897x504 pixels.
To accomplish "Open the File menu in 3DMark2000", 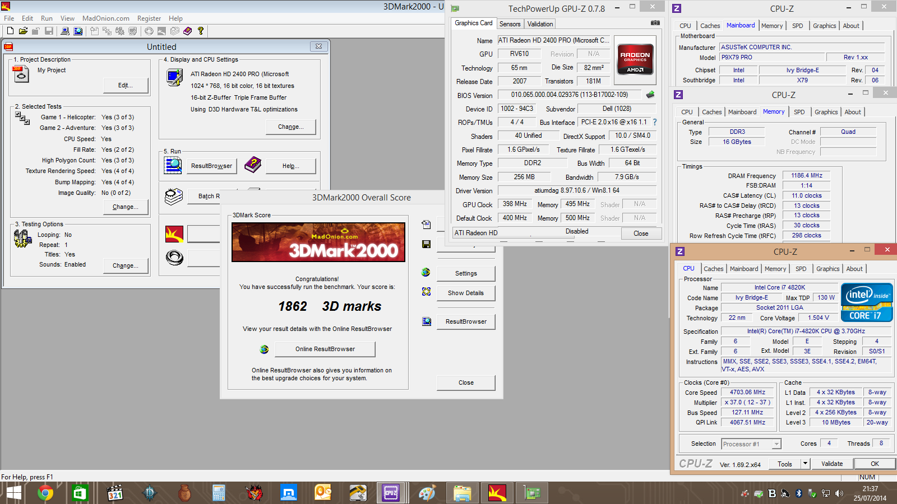I will coord(9,18).
